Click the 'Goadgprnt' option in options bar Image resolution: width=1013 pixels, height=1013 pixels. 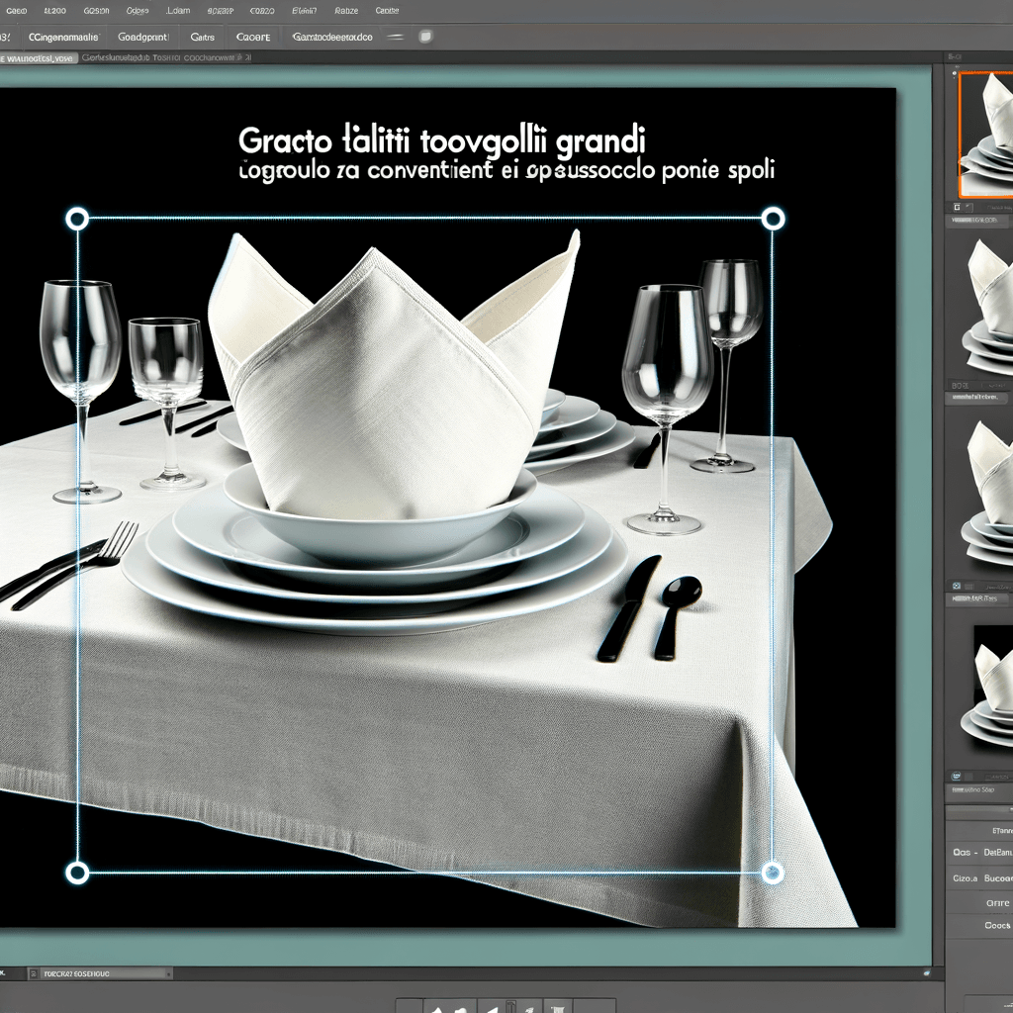144,36
